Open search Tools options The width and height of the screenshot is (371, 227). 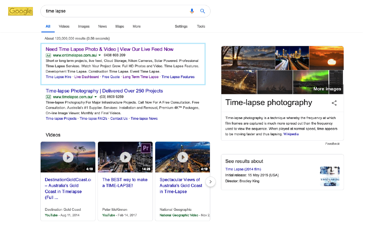pos(201,27)
